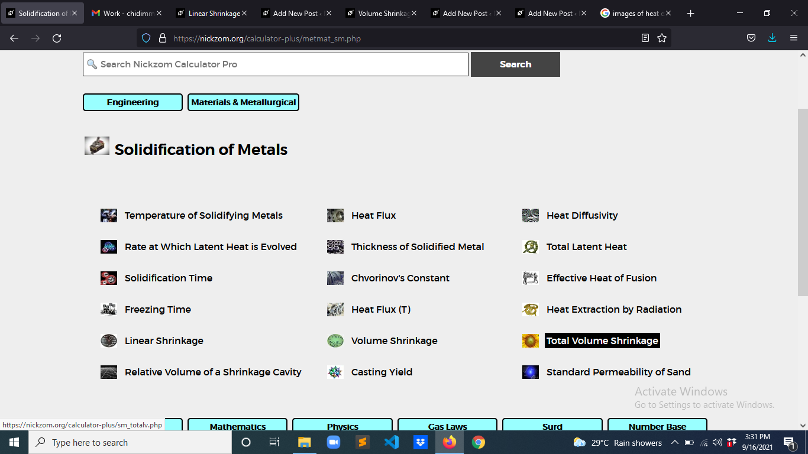Open the Heat Flux link
This screenshot has width=808, height=454.
click(374, 215)
